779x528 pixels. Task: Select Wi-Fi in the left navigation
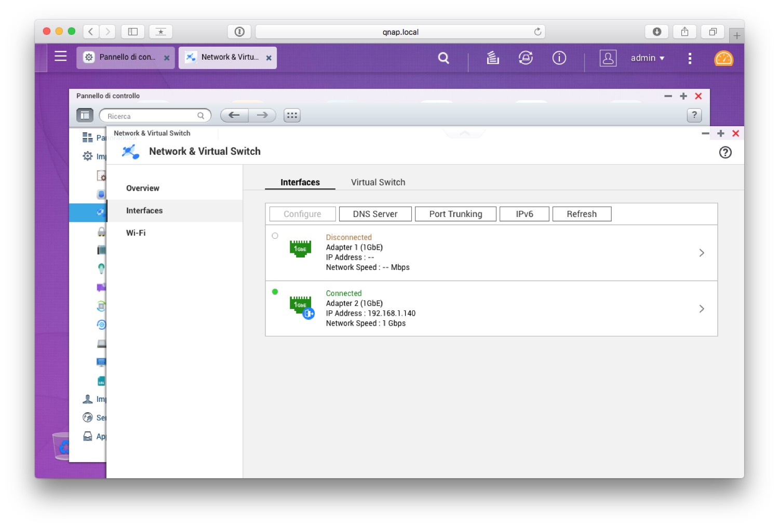pos(175,233)
